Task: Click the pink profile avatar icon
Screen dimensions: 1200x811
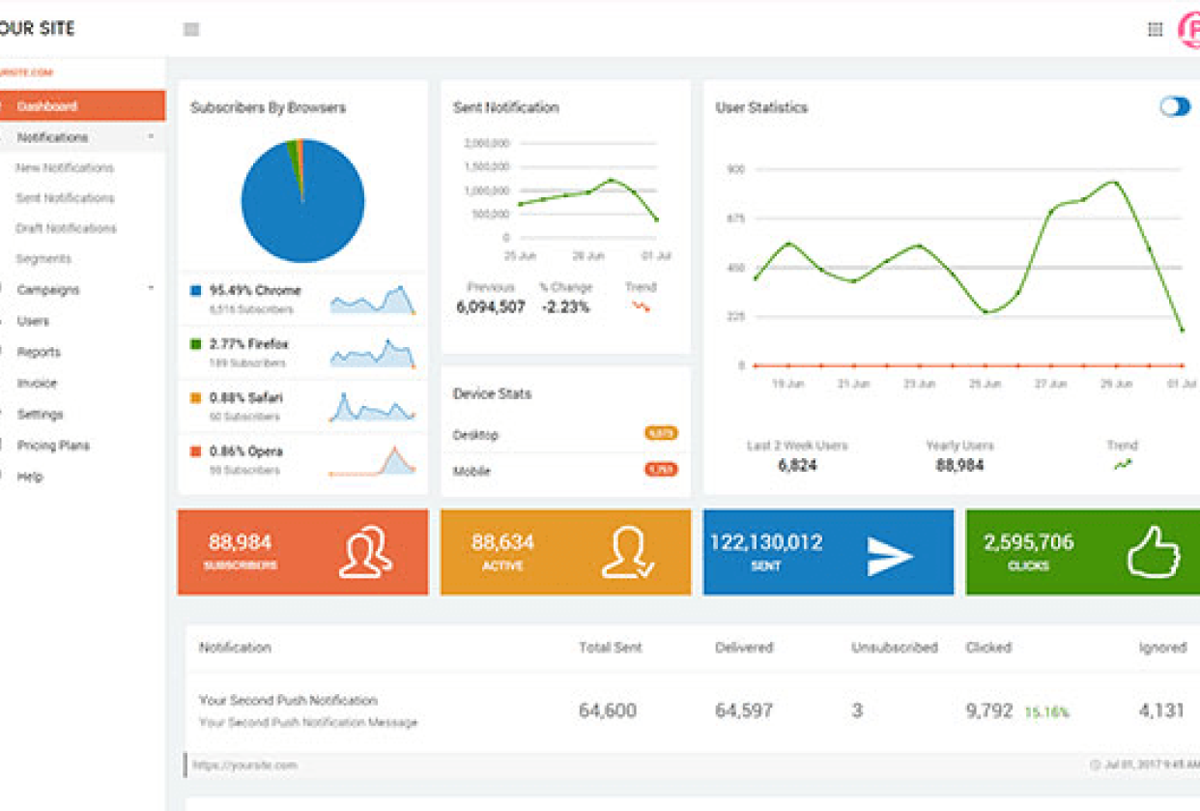Action: 1189,30
